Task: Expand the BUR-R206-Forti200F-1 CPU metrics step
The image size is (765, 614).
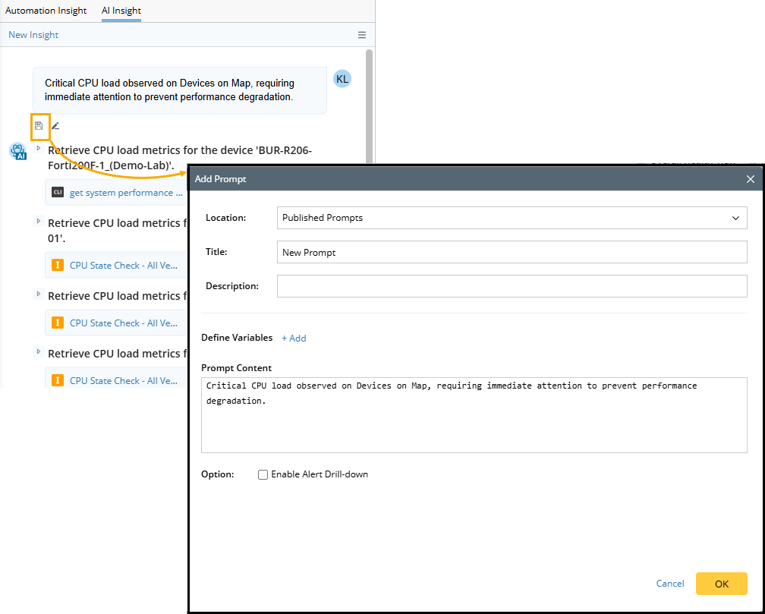Action: coord(39,149)
